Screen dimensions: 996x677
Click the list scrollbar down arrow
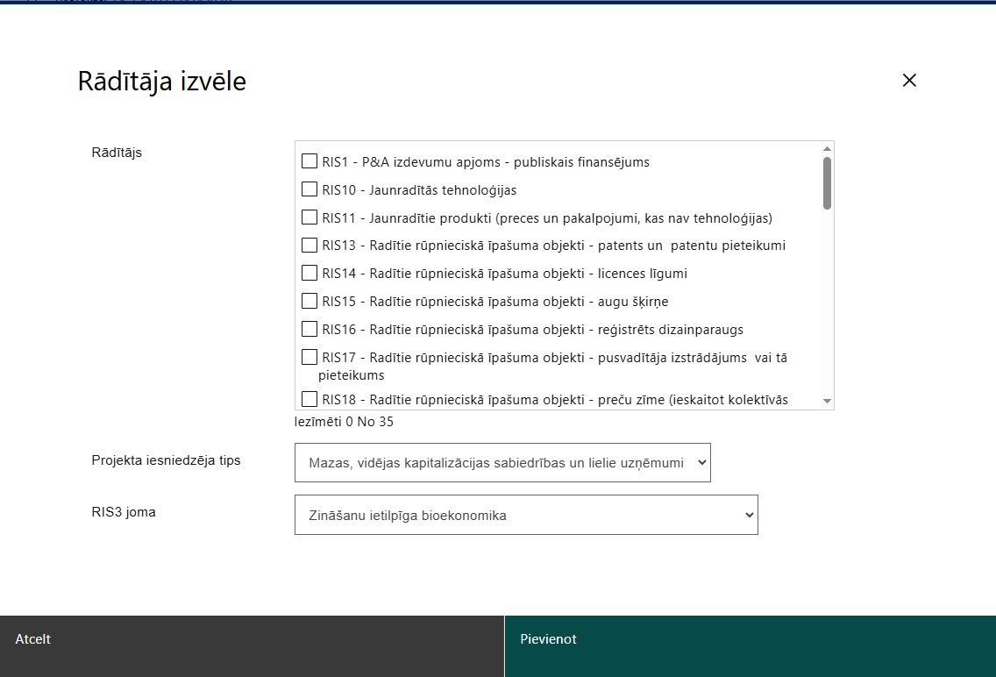pyautogui.click(x=827, y=401)
